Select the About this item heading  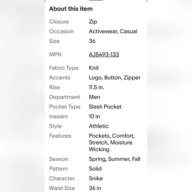click(71, 9)
